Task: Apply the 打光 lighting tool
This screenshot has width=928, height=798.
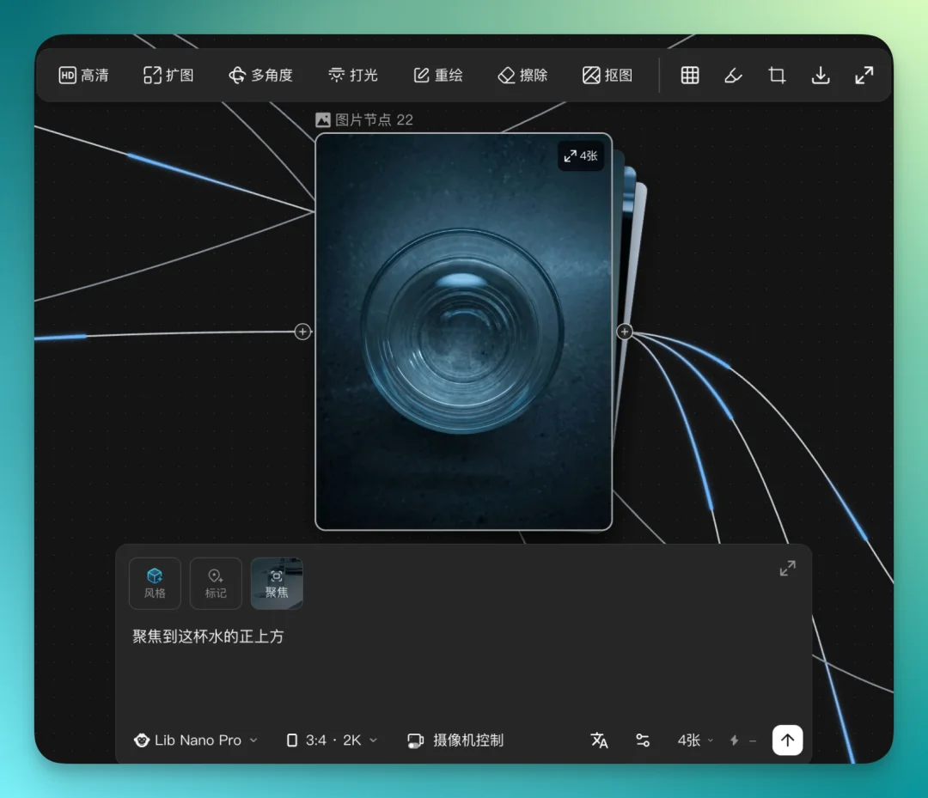Action: point(352,75)
